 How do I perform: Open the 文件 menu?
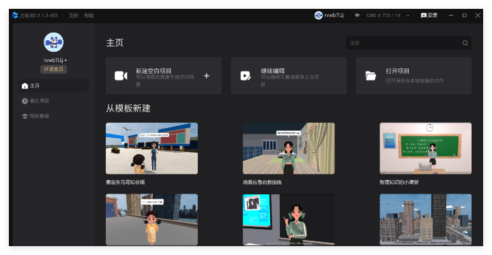point(74,16)
